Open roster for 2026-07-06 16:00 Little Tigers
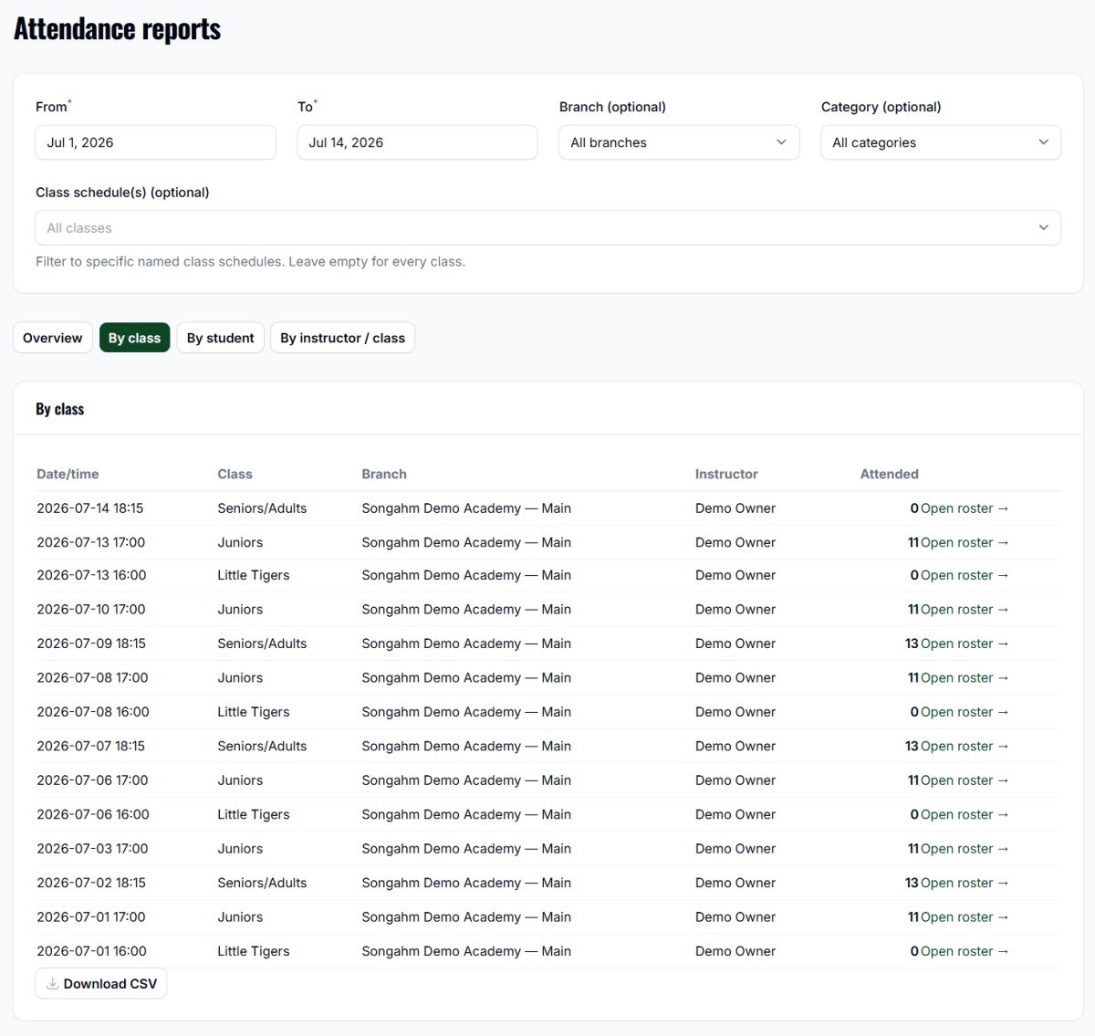This screenshot has width=1095, height=1036. [x=965, y=814]
